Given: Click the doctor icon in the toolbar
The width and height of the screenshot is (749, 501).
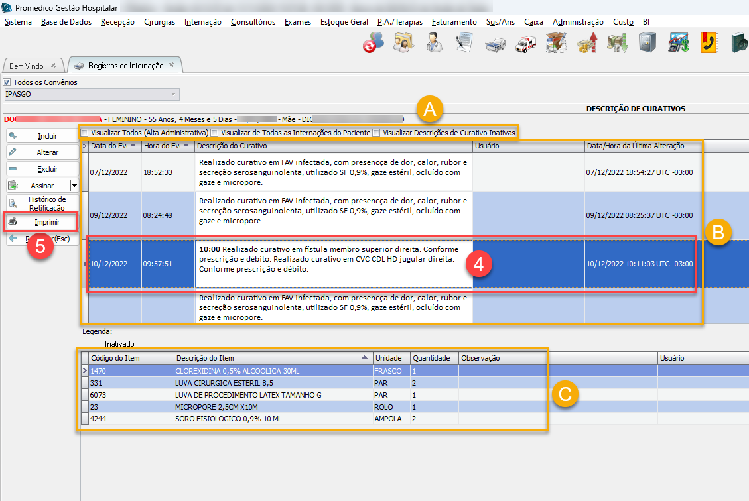Looking at the screenshot, I should (x=434, y=43).
